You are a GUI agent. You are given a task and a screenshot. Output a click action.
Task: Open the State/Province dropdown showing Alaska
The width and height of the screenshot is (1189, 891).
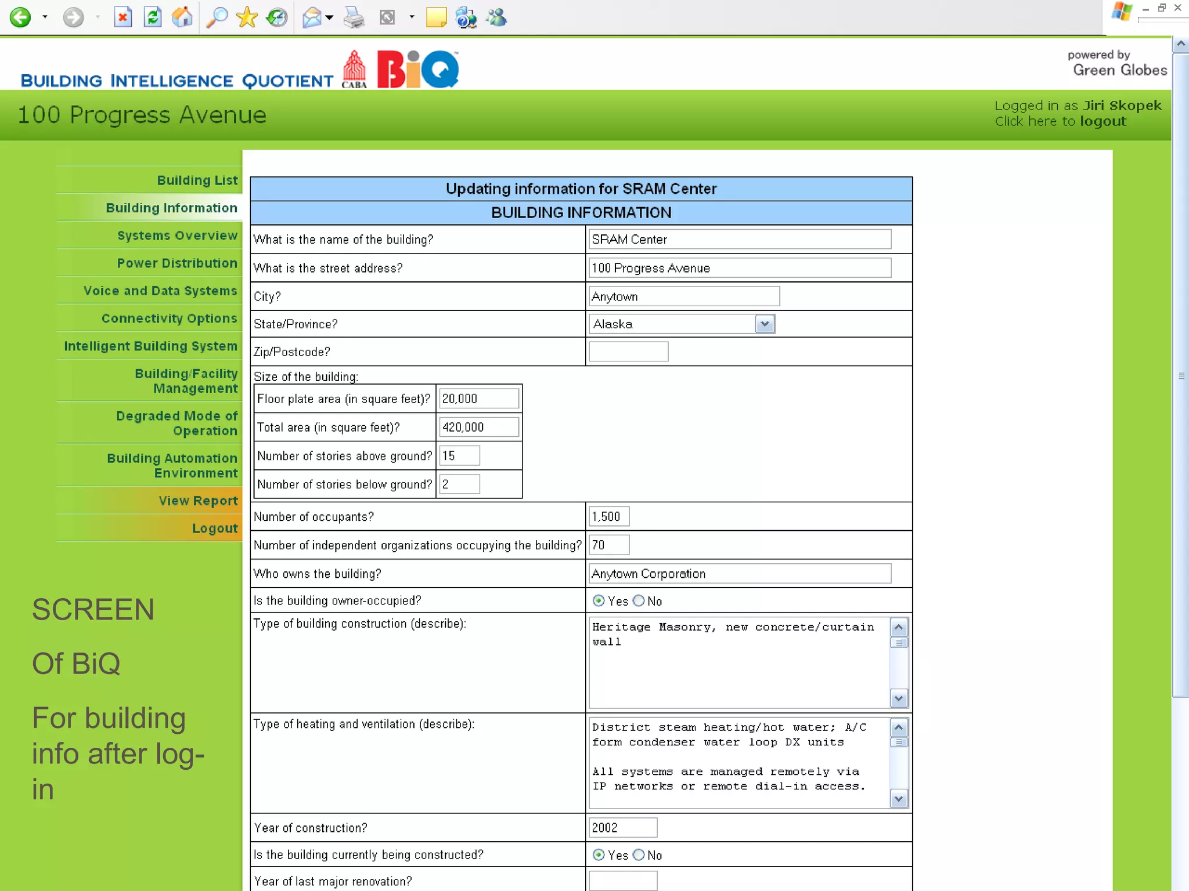(x=682, y=324)
